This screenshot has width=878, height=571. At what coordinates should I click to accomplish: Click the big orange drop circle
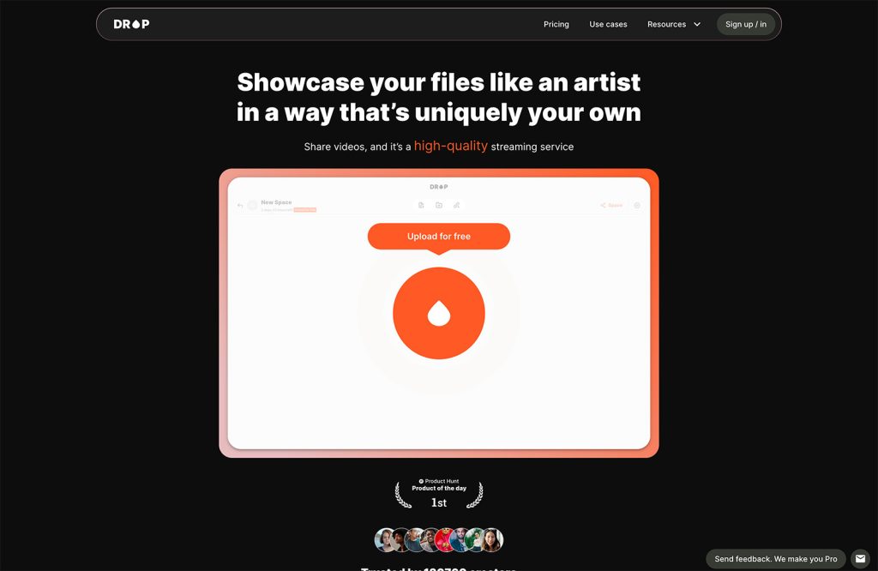(439, 313)
